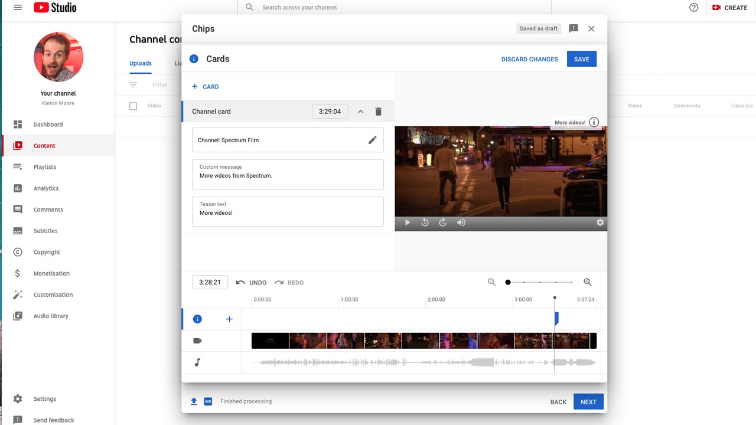Play the video preview

pos(407,223)
